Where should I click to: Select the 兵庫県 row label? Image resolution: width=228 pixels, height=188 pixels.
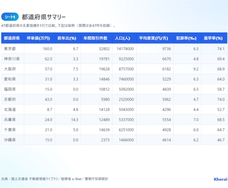pos(10,120)
